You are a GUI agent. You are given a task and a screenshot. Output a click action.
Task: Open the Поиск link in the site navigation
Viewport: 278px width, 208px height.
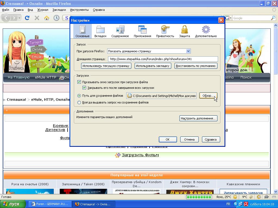coord(246,77)
